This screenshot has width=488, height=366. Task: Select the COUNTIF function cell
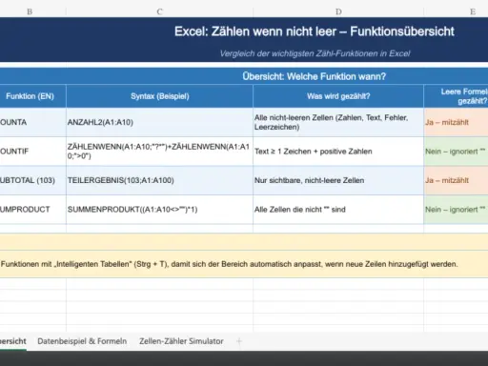(33, 152)
